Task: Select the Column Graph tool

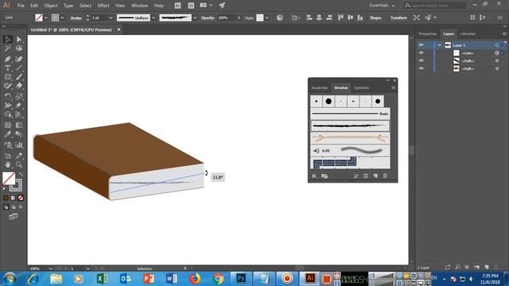Action: [x=19, y=145]
